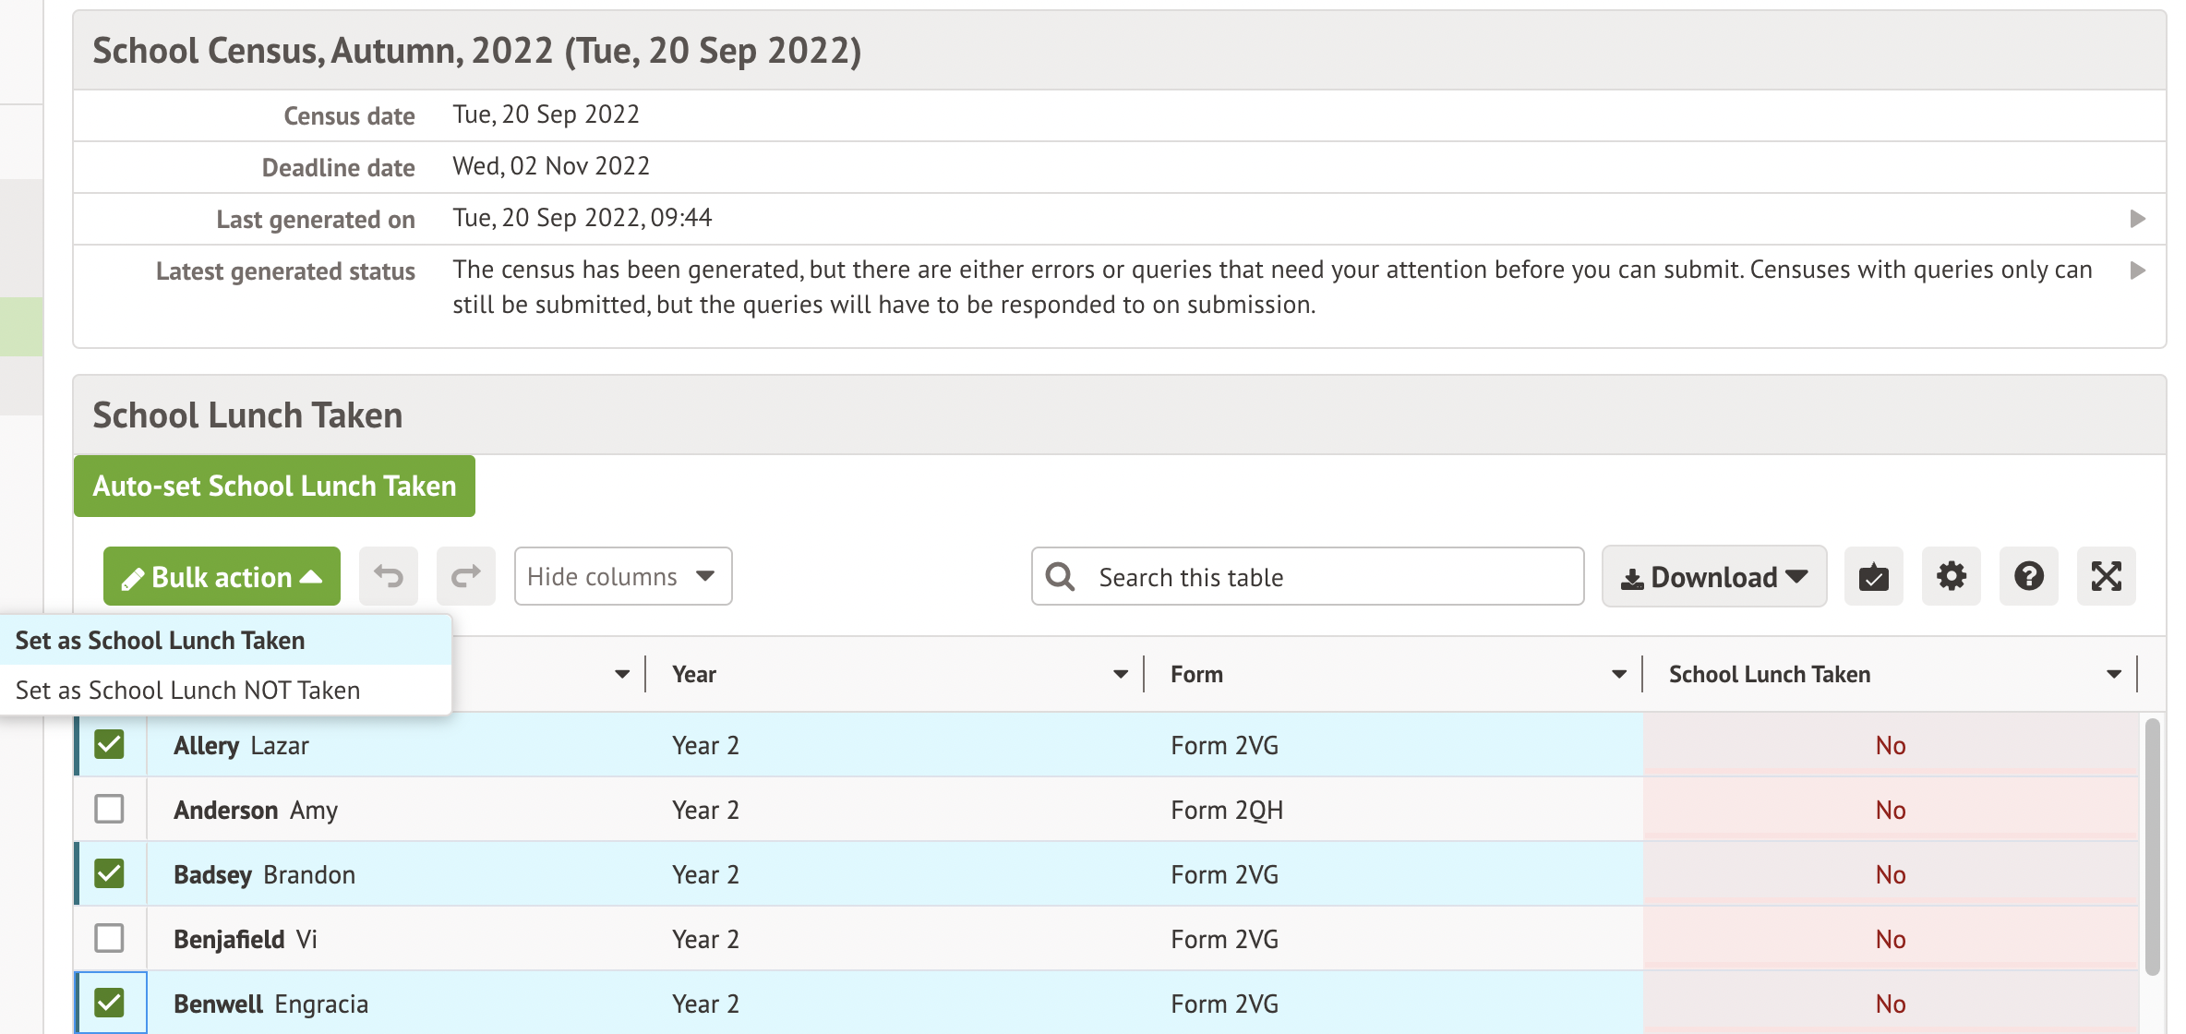Viewport: 2186px width, 1034px height.
Task: Collapse the Bulk action button menu
Action: 222,577
